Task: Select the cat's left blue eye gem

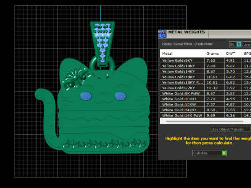Action: pos(86,96)
